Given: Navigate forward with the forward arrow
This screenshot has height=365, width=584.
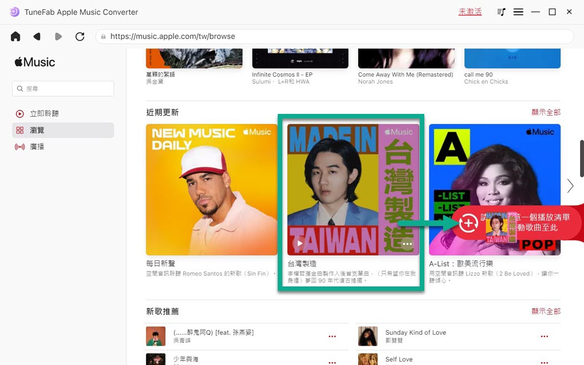Looking at the screenshot, I should [58, 36].
